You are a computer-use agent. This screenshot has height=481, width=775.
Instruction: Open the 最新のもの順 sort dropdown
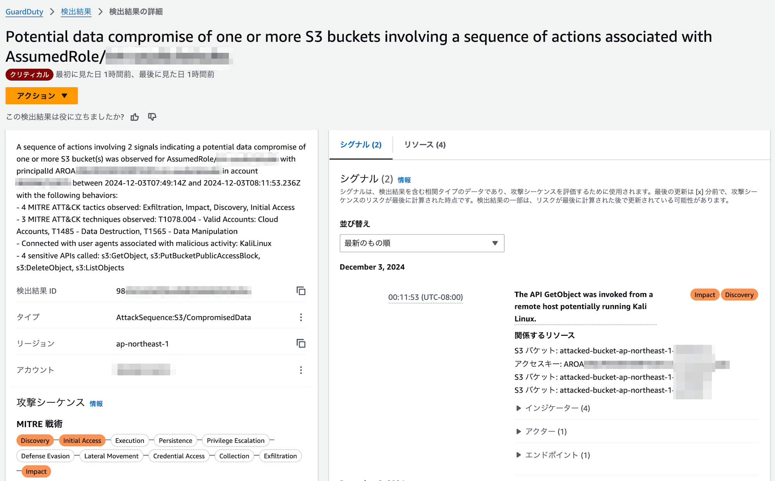(422, 243)
